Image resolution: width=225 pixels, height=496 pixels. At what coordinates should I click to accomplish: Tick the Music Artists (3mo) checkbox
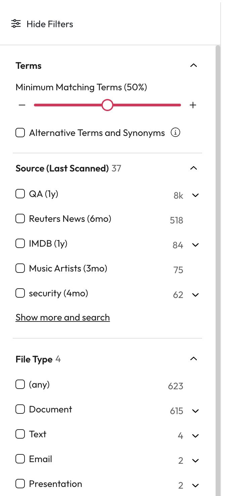coord(20,268)
